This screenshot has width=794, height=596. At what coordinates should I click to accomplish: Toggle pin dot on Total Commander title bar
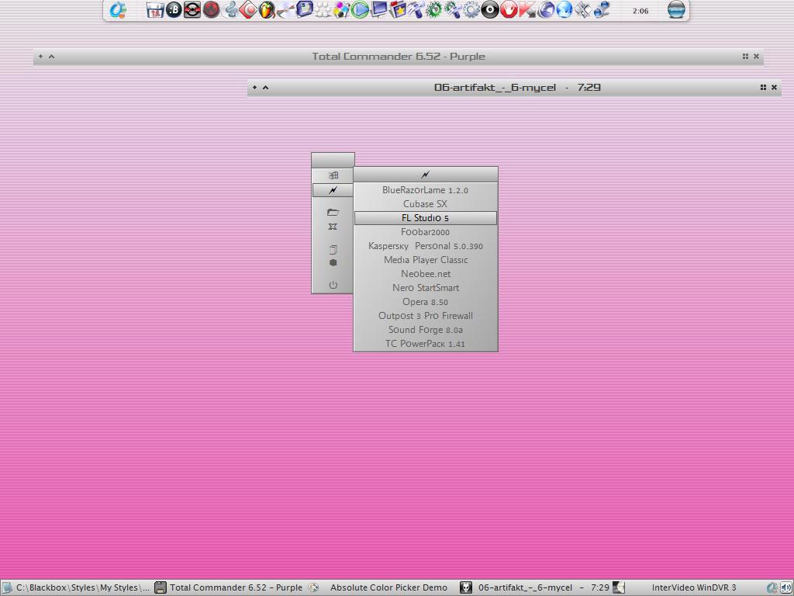(41, 56)
